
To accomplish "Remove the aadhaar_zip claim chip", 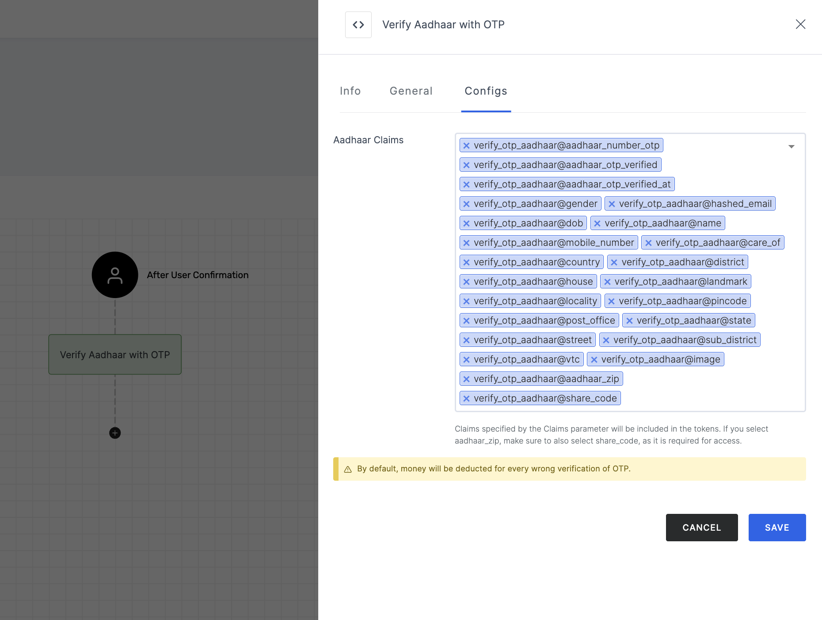I will 466,379.
